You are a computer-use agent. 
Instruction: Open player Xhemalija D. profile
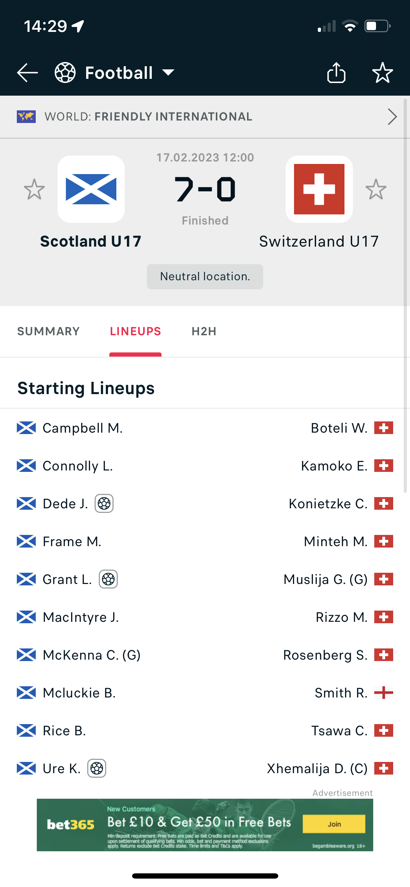click(x=317, y=768)
